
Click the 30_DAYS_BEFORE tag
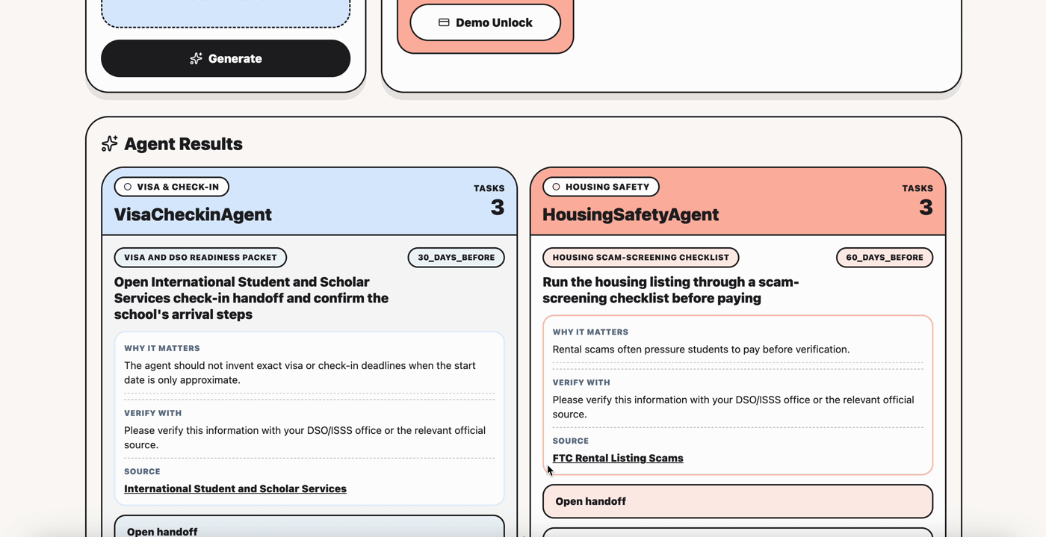[x=456, y=258]
